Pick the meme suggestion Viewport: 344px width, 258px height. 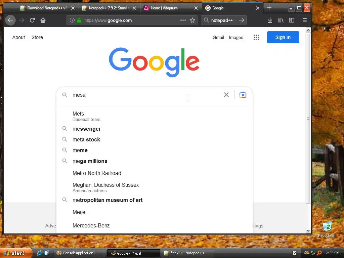pos(155,150)
